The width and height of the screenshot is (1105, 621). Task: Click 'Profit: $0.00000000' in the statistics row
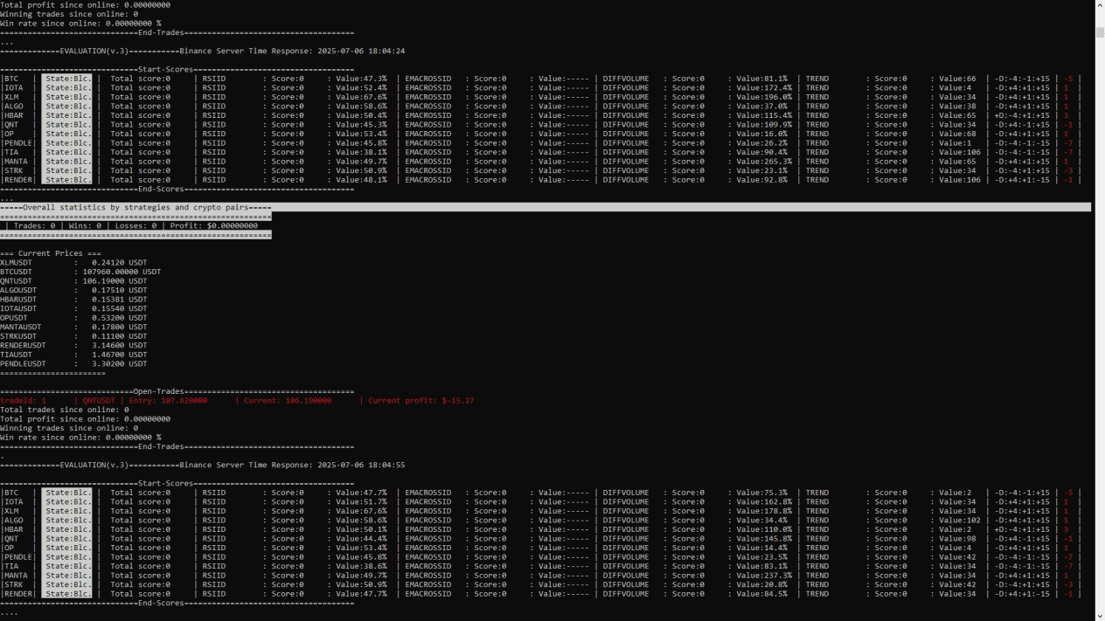click(214, 225)
